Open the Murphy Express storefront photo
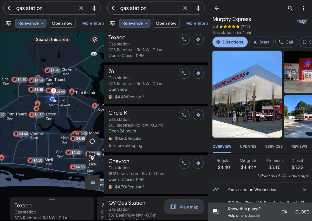 [247, 94]
